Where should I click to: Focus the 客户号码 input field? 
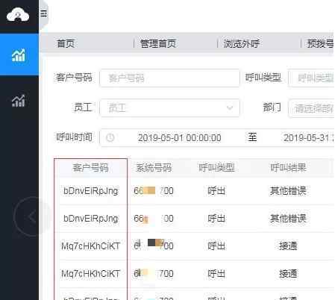169,78
